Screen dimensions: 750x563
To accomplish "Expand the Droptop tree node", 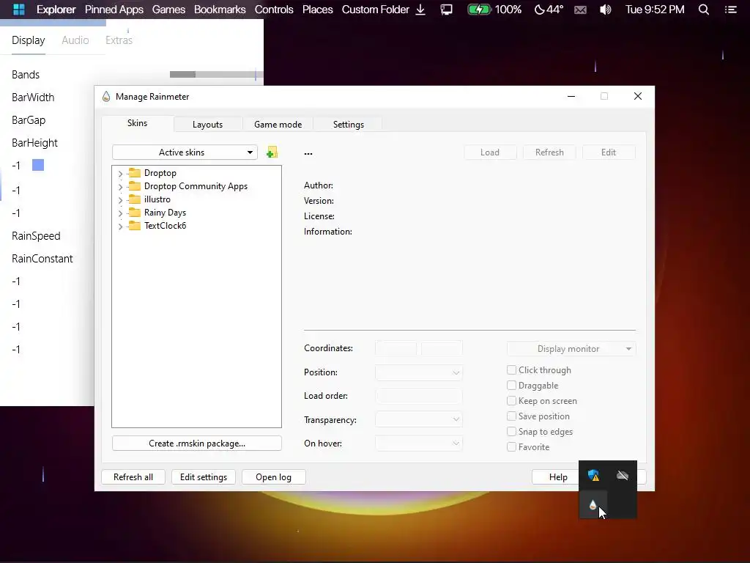I will coord(121,173).
